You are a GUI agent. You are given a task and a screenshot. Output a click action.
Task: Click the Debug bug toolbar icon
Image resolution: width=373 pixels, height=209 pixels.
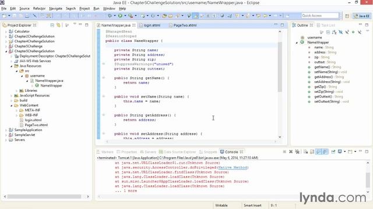[x=110, y=16]
